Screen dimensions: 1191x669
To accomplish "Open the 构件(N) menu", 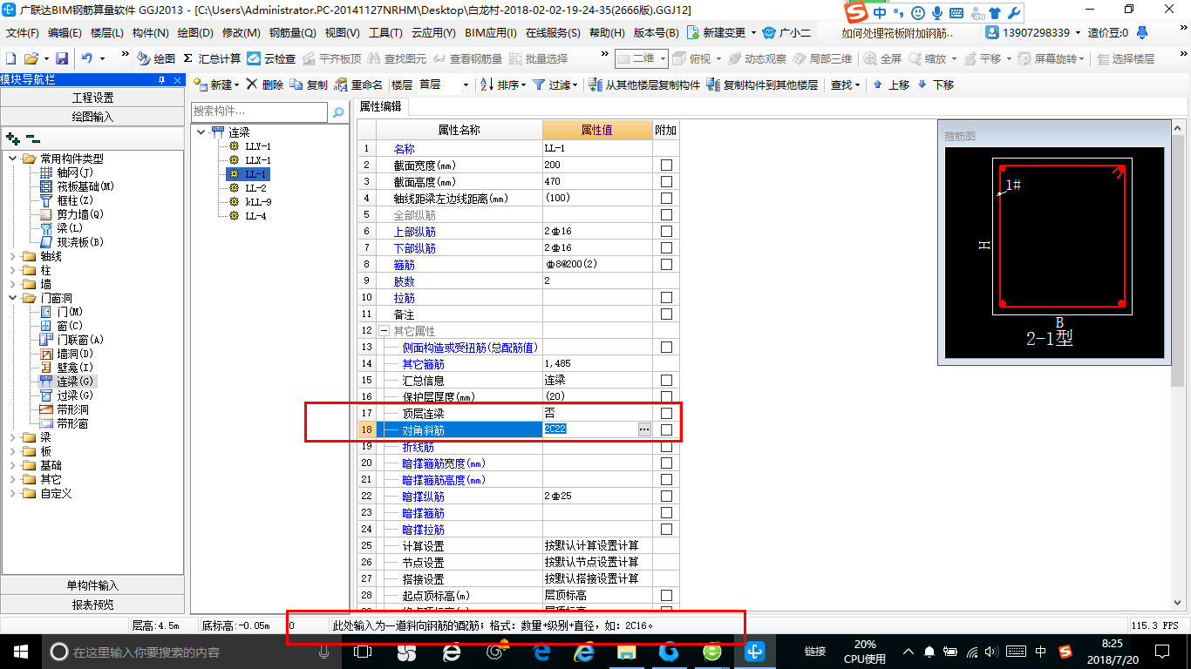I will point(150,33).
